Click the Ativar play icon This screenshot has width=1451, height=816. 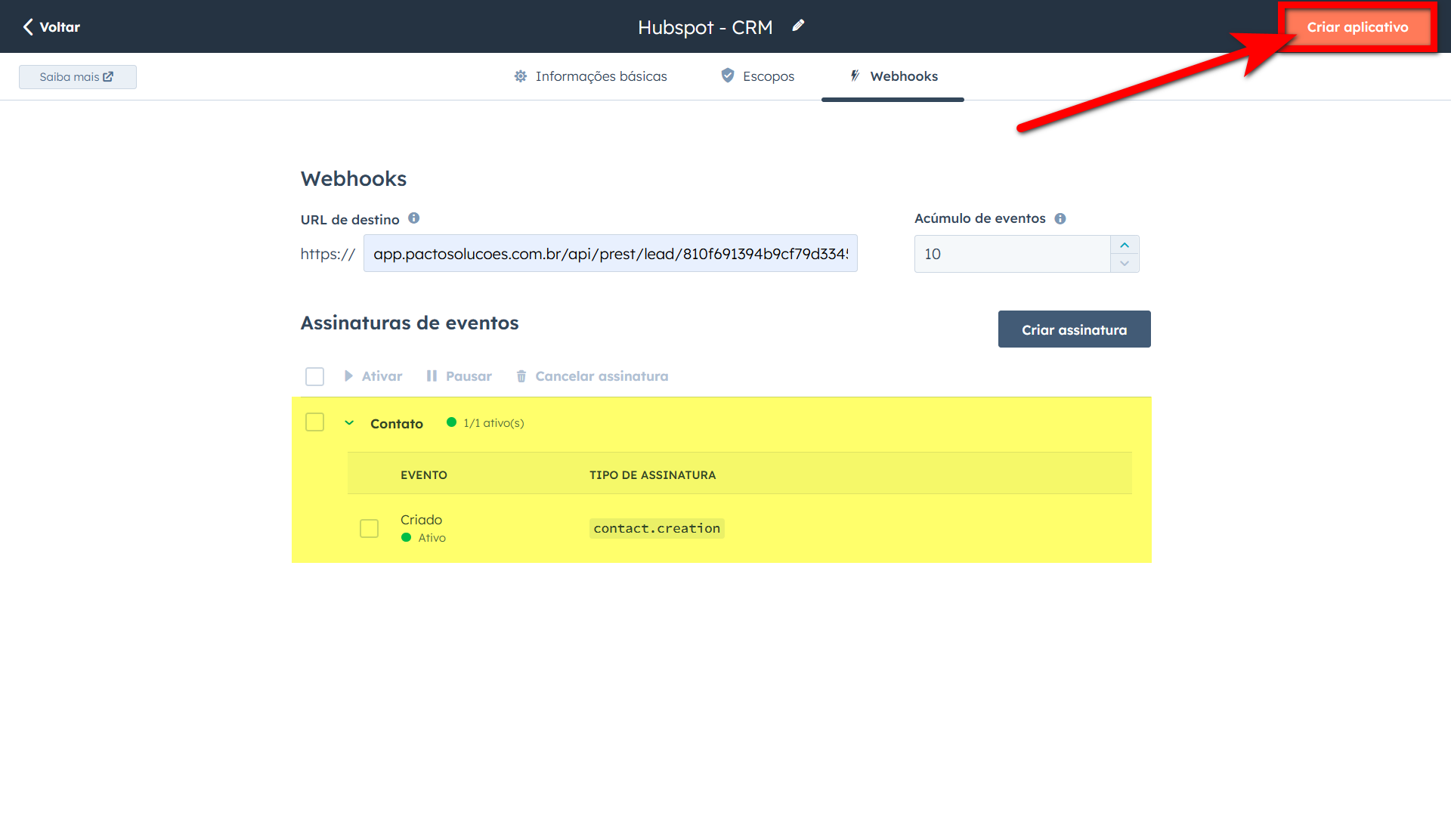point(348,376)
